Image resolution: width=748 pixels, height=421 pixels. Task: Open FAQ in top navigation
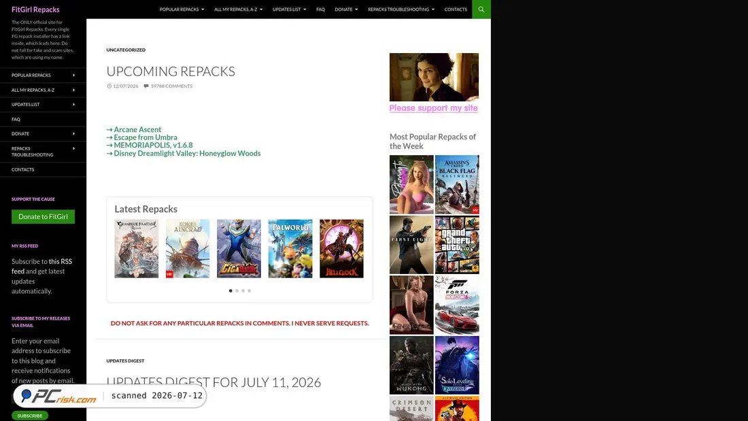click(x=320, y=9)
